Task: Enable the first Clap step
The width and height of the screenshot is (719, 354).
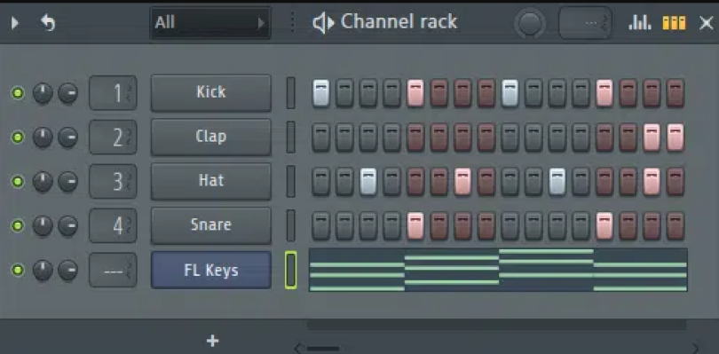Action: point(321,138)
